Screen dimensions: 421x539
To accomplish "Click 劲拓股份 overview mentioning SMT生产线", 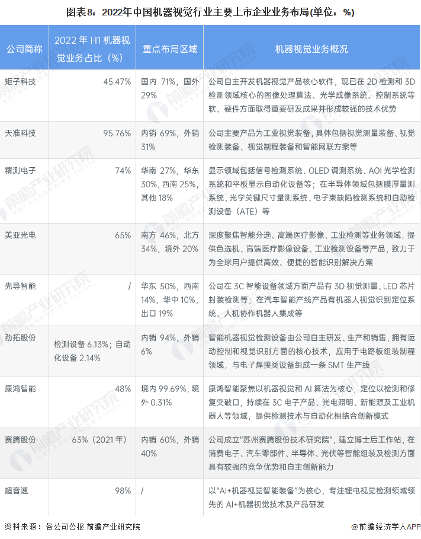I will [x=311, y=351].
